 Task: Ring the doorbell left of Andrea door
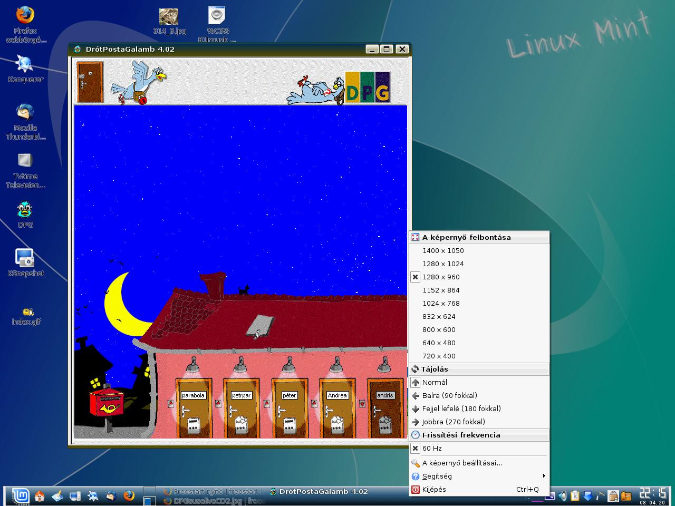[x=314, y=404]
